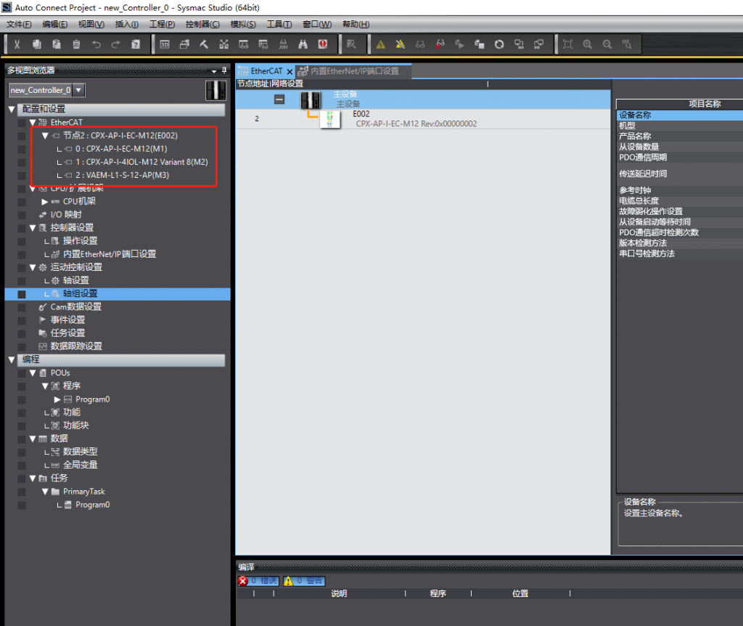The width and height of the screenshot is (743, 626).
Task: Open the 编辑(E) menu
Action: point(55,24)
